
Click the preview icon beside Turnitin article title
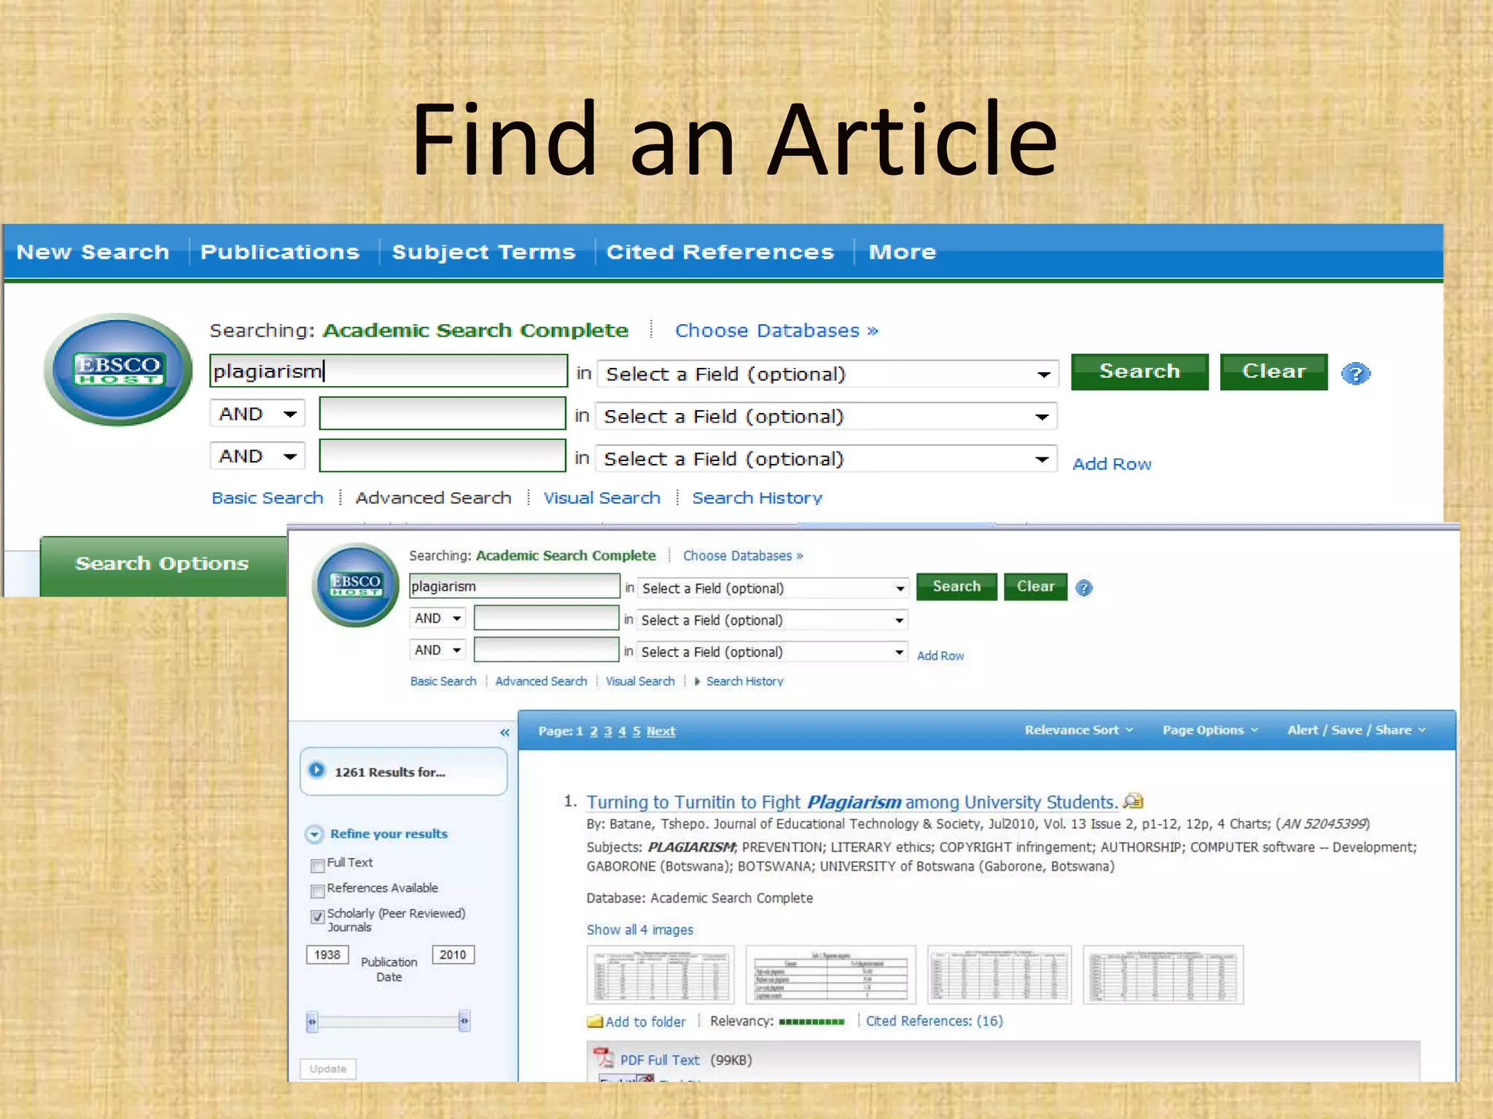pyautogui.click(x=1134, y=801)
